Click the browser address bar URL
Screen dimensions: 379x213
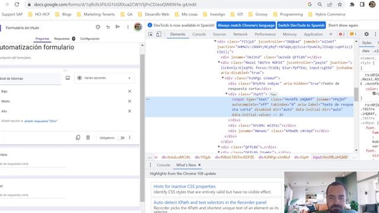point(115,4)
